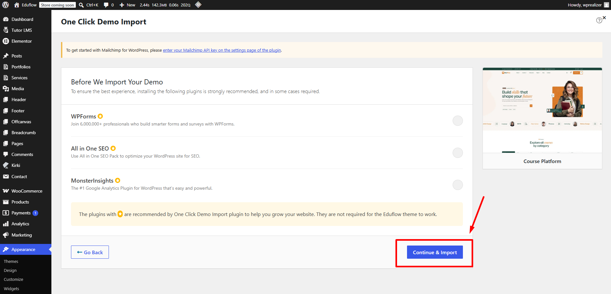611x294 pixels.
Task: Click the Services sidebar icon
Action: (6, 78)
